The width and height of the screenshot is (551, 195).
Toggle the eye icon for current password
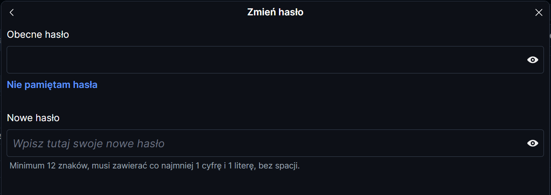point(532,60)
